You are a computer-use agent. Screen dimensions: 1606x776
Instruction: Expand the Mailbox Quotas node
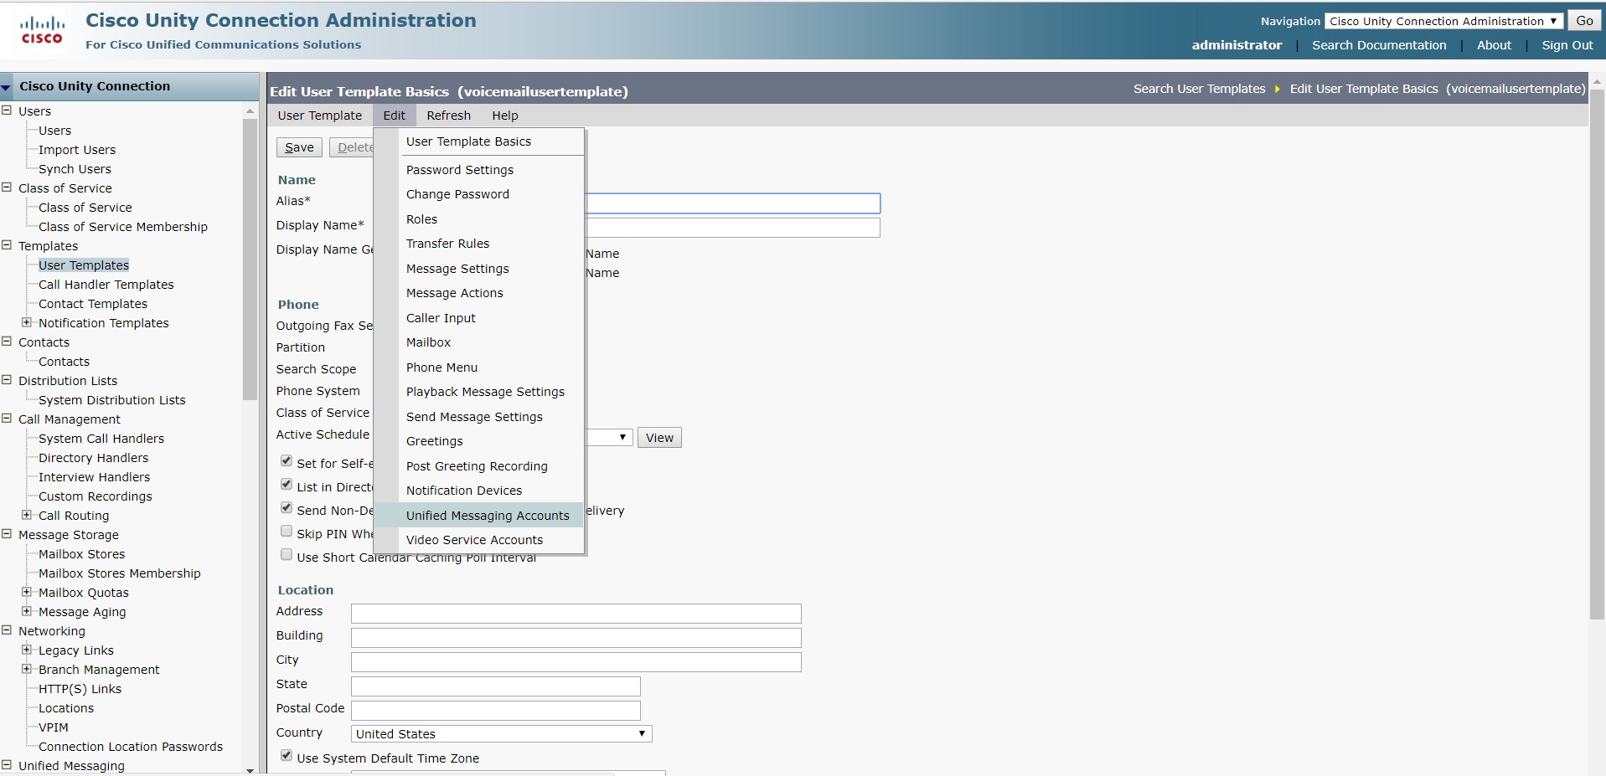(27, 592)
